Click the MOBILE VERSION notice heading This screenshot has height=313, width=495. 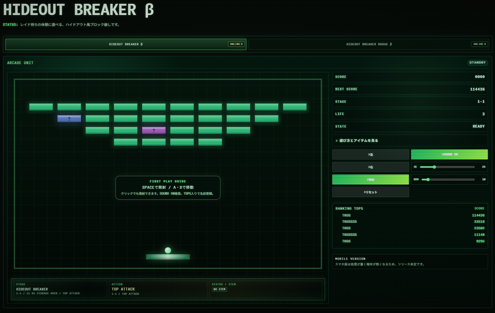(x=350, y=259)
